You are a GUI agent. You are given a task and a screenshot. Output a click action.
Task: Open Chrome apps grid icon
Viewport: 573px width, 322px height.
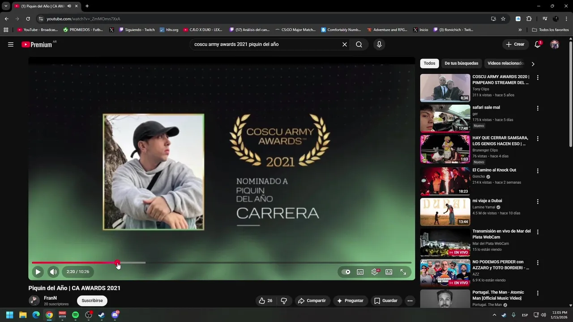[x=6, y=30]
